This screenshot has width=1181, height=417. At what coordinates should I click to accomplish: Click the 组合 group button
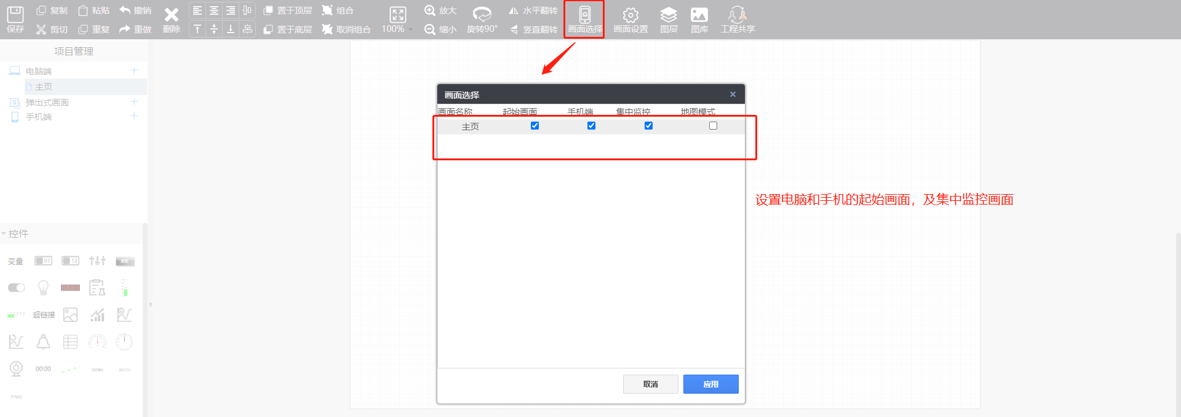coord(338,10)
